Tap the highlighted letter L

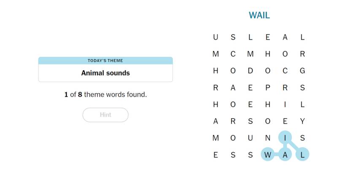click(x=302, y=155)
